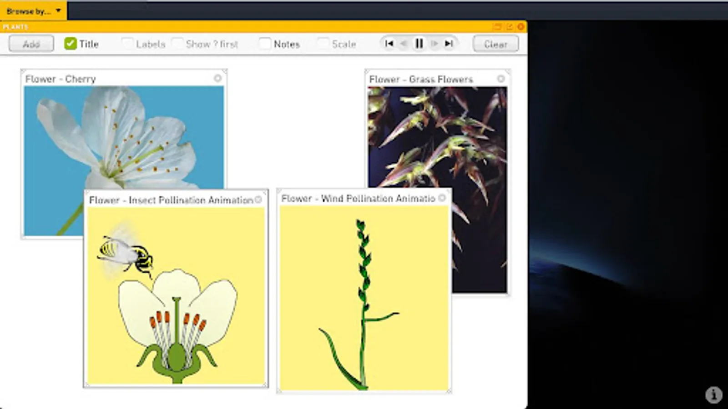Screen dimensions: 728x409
Task: Click the Clear button
Action: point(496,44)
